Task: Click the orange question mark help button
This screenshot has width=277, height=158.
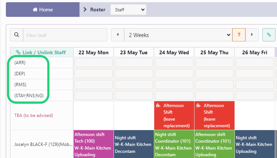Action: (x=239, y=35)
